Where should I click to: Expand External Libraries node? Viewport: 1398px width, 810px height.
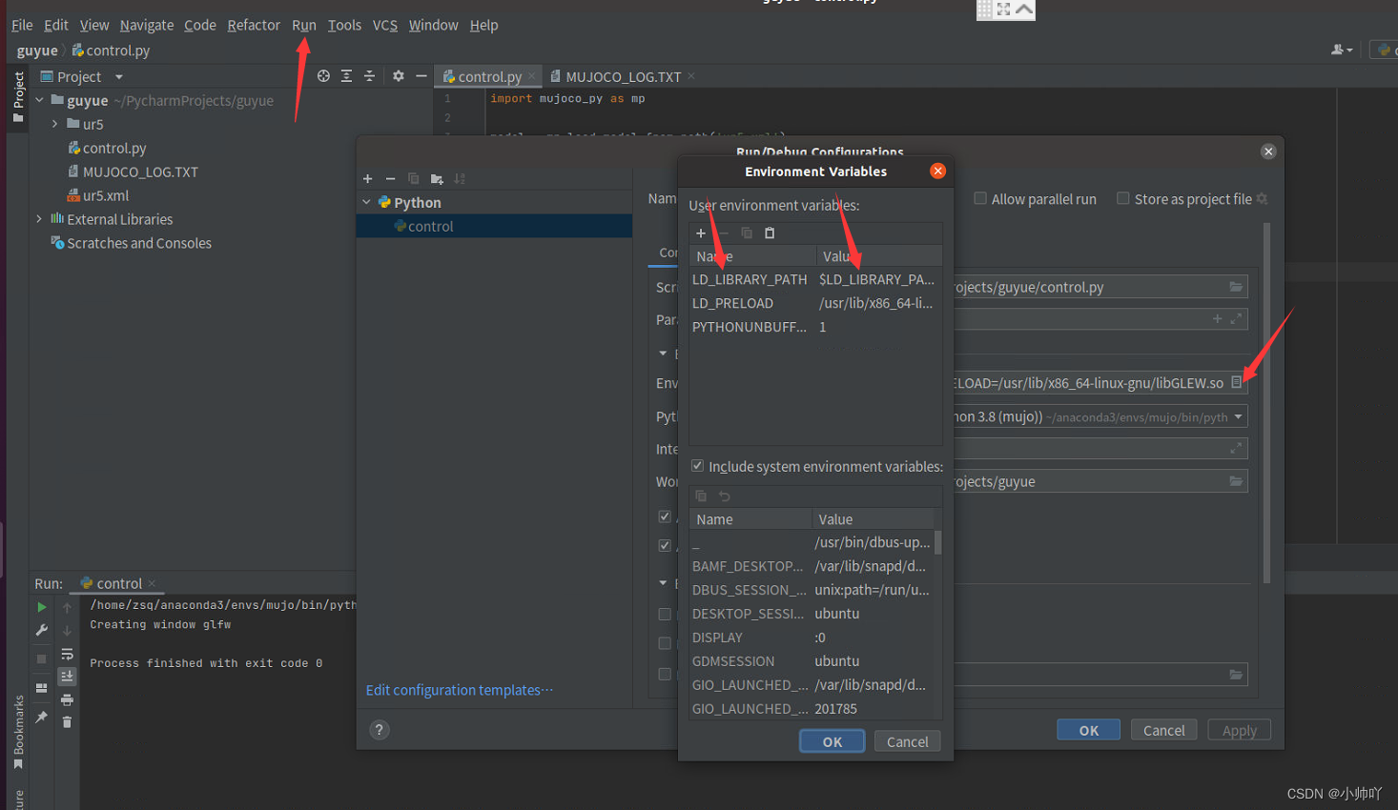pyautogui.click(x=40, y=219)
